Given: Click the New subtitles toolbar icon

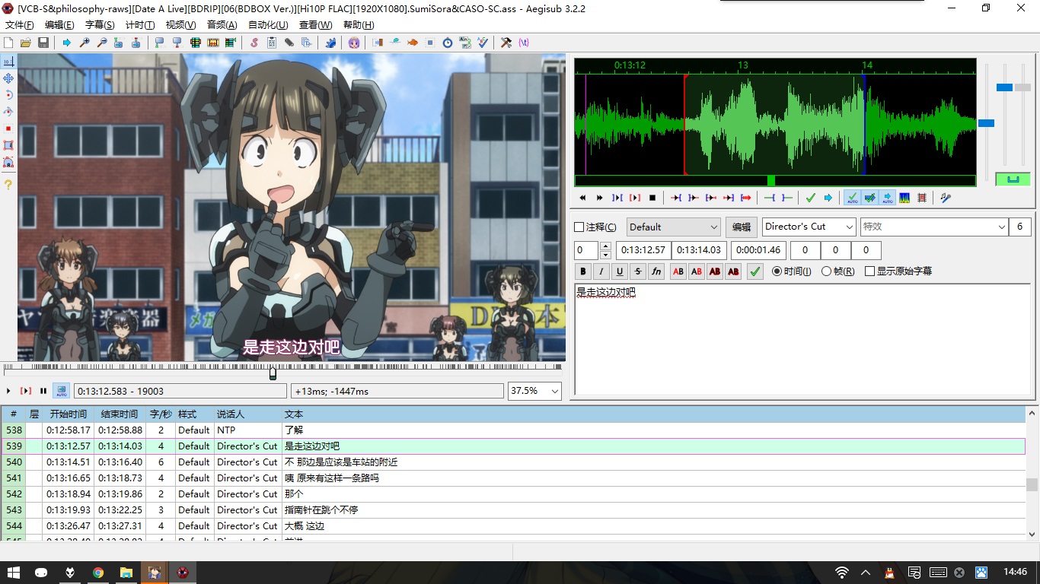Looking at the screenshot, I should click(x=8, y=43).
